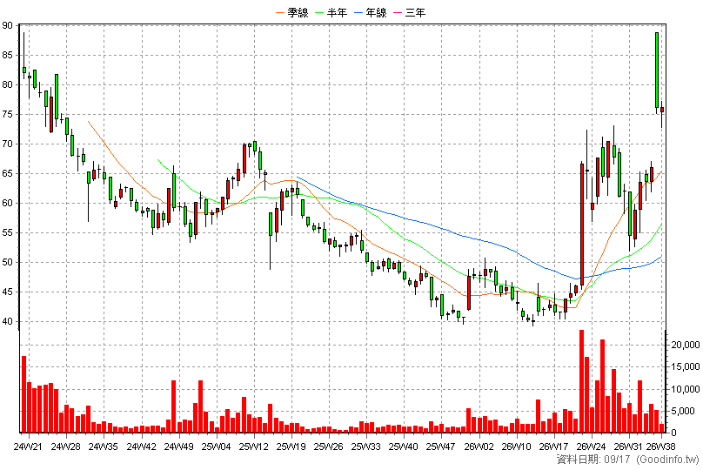This screenshot has height=470, width=703.
Task: Click the price axis value 70
Action: pyautogui.click(x=7, y=144)
